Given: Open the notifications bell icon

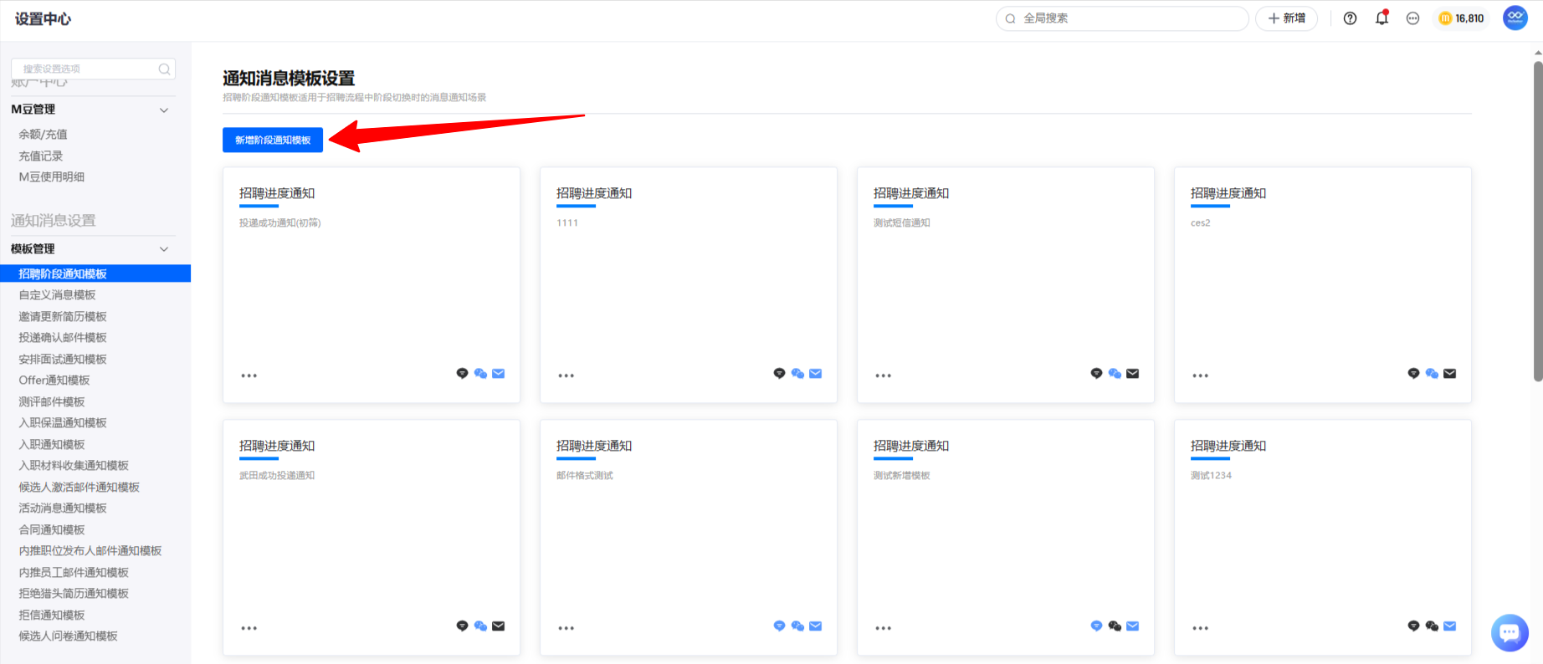Looking at the screenshot, I should click(x=1382, y=18).
